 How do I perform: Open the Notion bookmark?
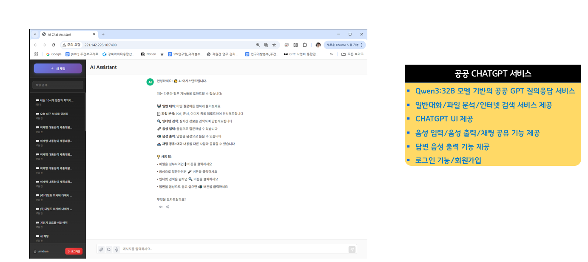[149, 54]
